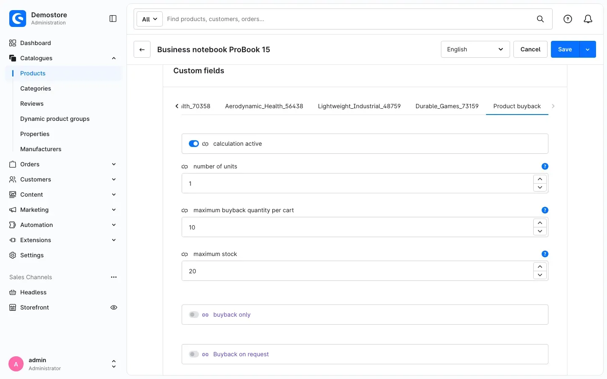Click the admin avatar icon
The width and height of the screenshot is (607, 379).
16,364
